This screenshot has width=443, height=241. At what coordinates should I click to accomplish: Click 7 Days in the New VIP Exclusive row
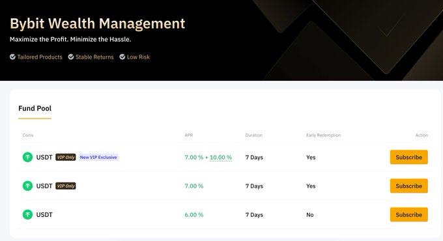click(x=254, y=158)
